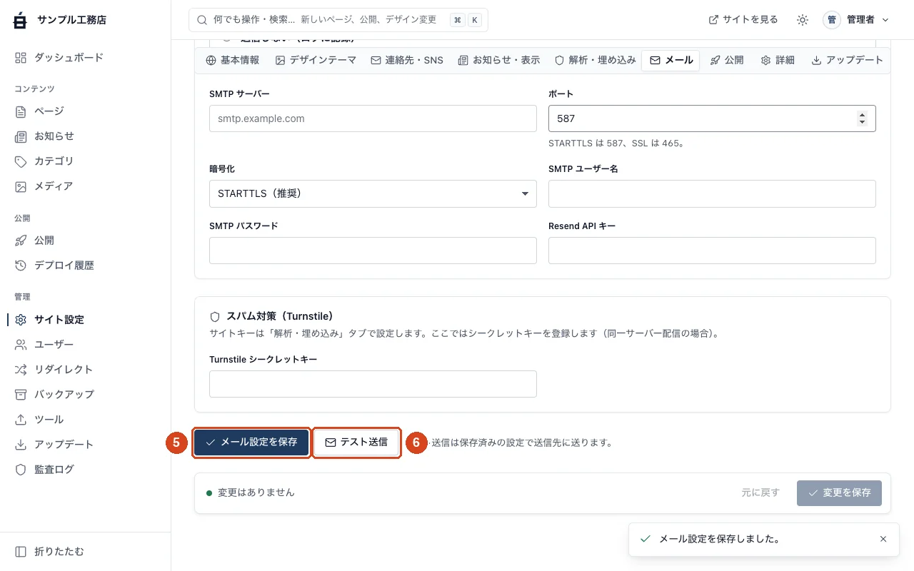Click the サンプル工務店 logo icon

coord(21,20)
